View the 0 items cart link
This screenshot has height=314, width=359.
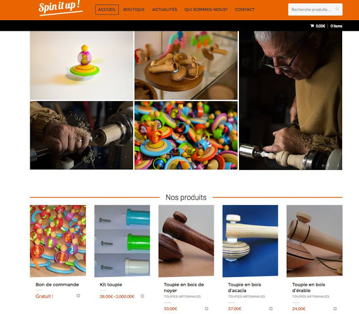[337, 26]
